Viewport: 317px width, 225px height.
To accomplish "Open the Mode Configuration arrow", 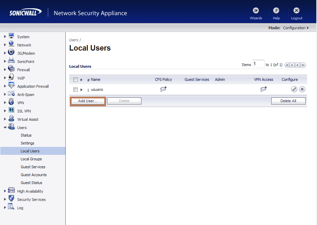I will (x=308, y=28).
